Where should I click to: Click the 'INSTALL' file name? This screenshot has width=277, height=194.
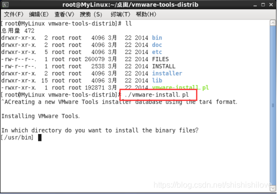pyautogui.click(x=164, y=66)
